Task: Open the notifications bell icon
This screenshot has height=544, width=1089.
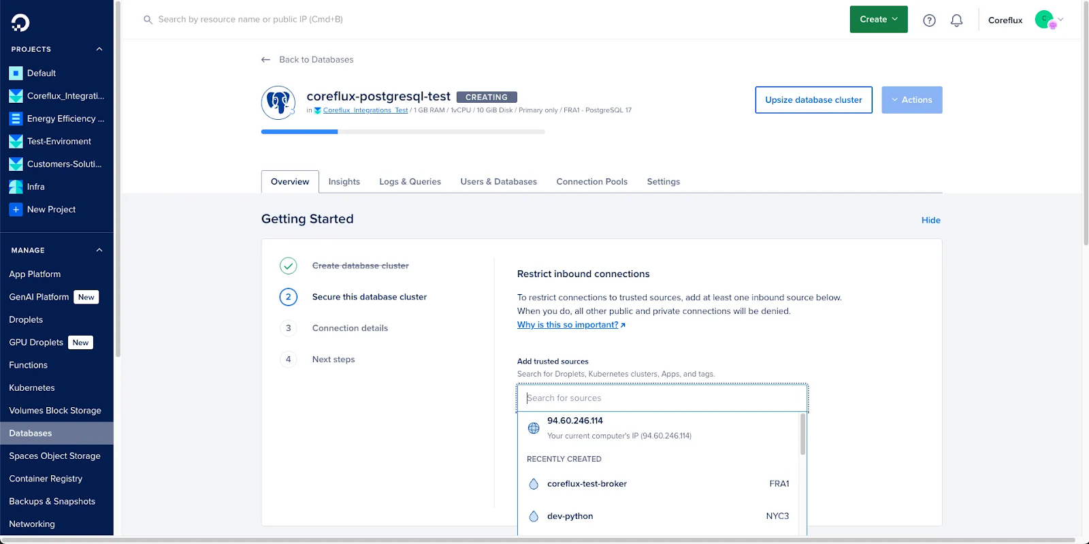Action: click(956, 20)
